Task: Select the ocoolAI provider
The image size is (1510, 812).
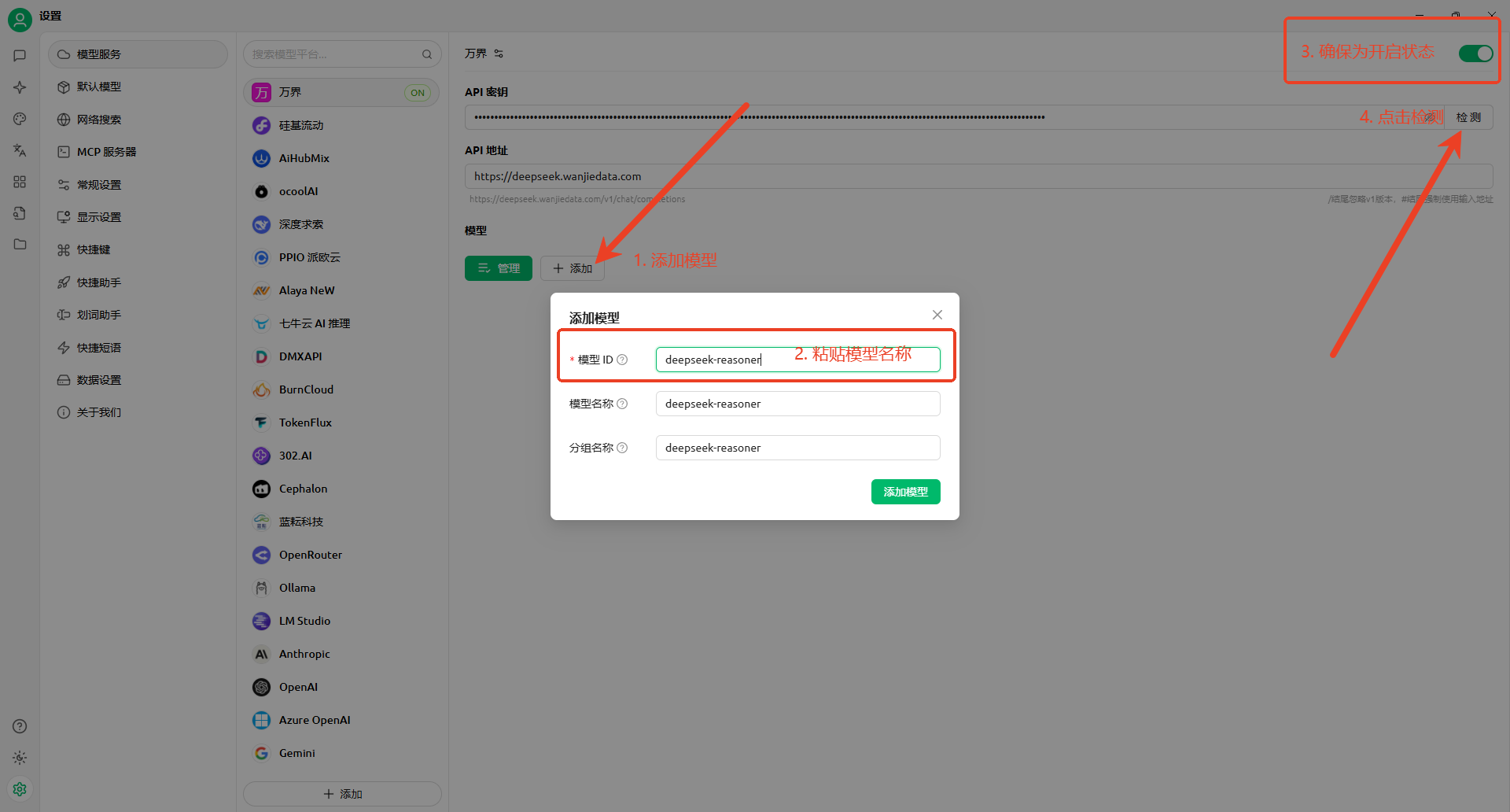Action: pos(341,191)
